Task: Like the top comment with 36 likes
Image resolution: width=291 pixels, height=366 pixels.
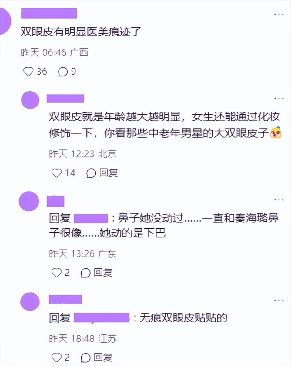Action: pos(28,72)
